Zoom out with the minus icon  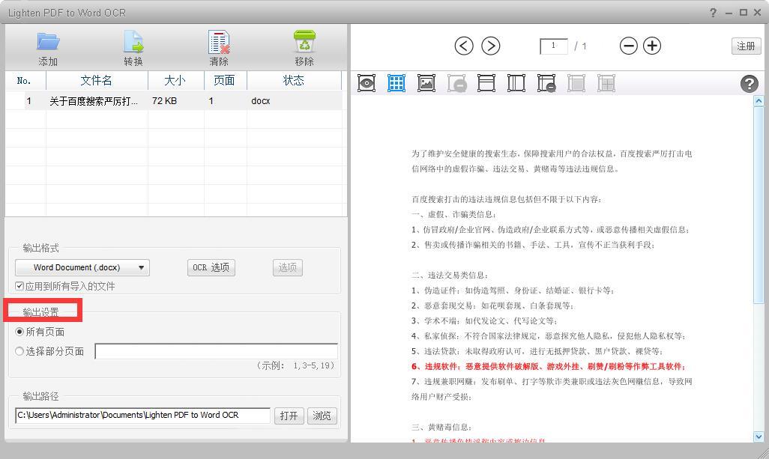[x=628, y=46]
